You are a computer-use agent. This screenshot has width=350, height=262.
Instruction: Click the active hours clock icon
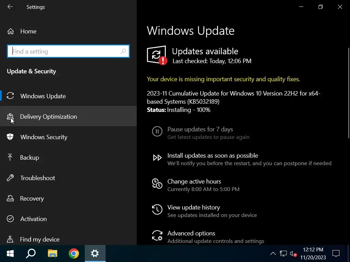point(157,184)
